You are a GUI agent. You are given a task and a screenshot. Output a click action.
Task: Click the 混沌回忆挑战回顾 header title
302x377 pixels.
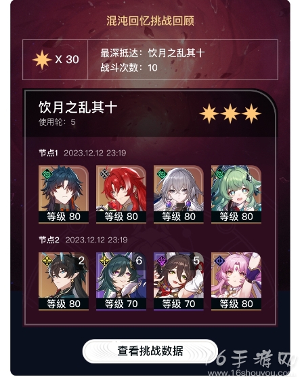pos(150,21)
